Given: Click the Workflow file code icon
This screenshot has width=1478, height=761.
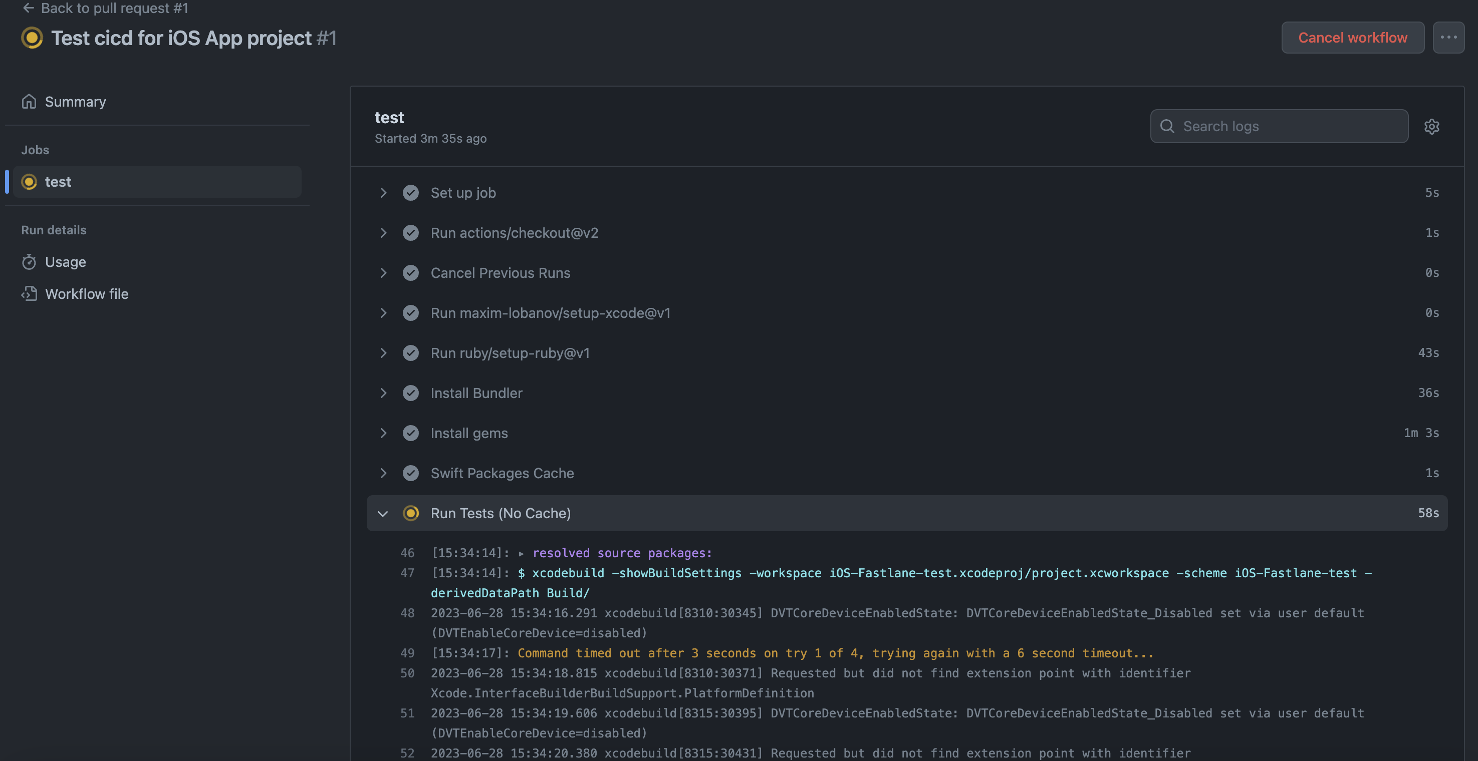Looking at the screenshot, I should 29,293.
